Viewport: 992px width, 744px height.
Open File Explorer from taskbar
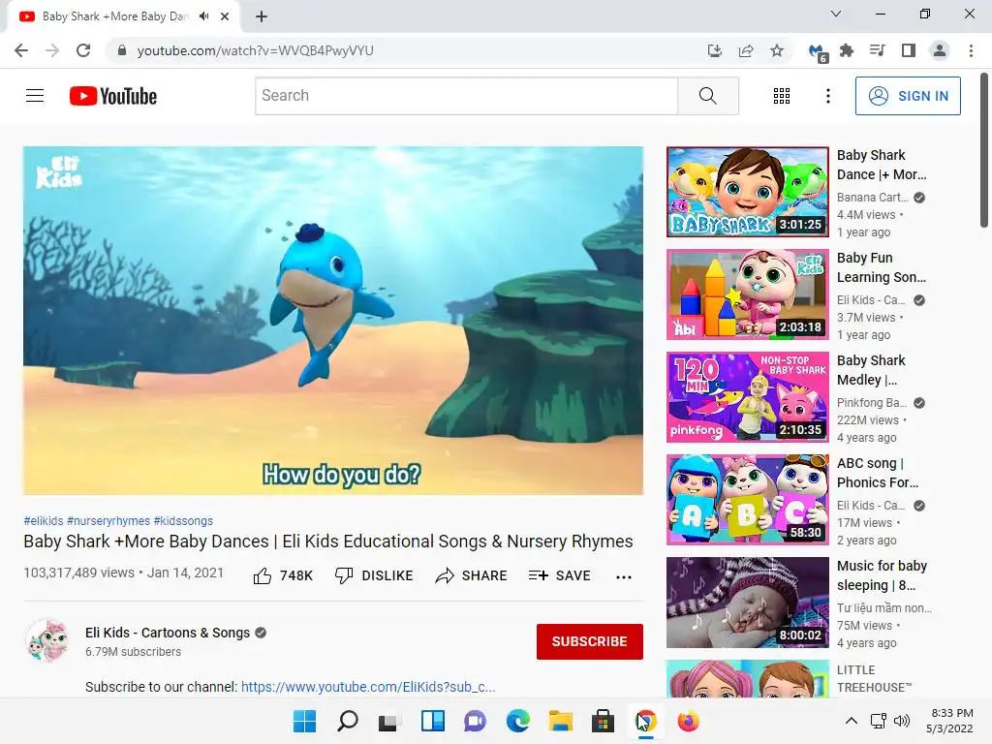click(561, 721)
